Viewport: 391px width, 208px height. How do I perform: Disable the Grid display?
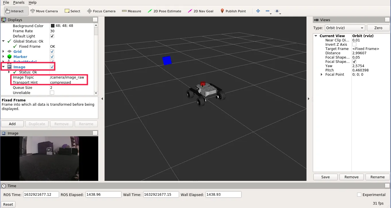click(52, 51)
